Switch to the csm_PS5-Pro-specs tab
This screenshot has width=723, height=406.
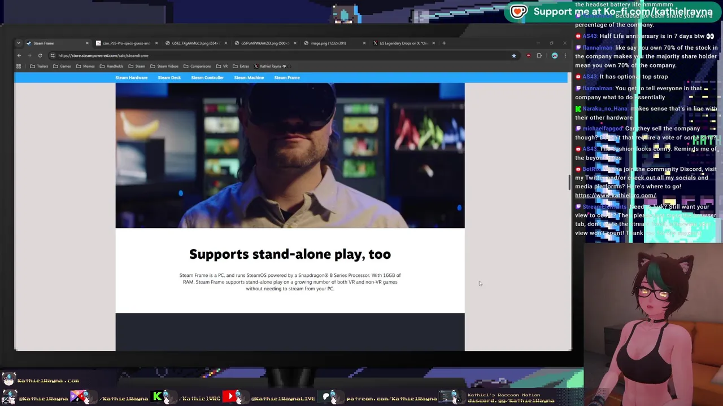[x=126, y=43]
